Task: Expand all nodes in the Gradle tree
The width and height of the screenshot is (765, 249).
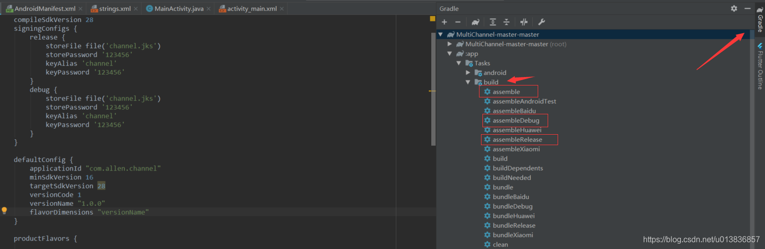Action: pyautogui.click(x=492, y=22)
